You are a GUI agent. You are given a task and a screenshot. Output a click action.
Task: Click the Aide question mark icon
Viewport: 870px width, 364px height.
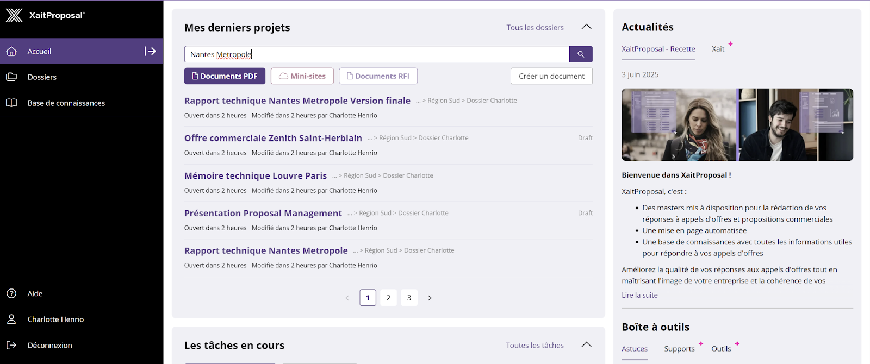[x=11, y=293]
